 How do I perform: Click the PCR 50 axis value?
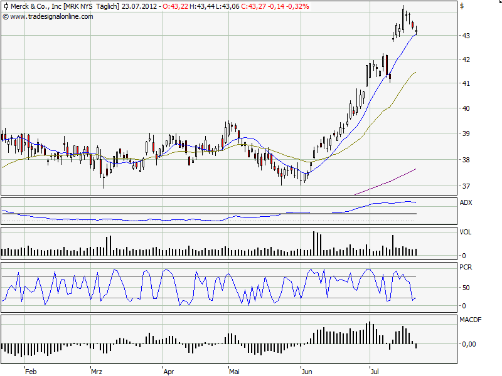coord(466,288)
